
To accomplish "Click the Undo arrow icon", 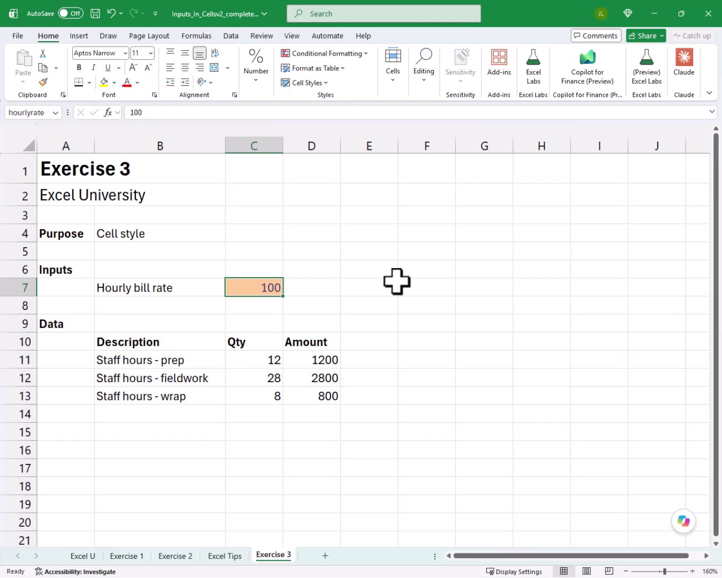I will click(111, 13).
